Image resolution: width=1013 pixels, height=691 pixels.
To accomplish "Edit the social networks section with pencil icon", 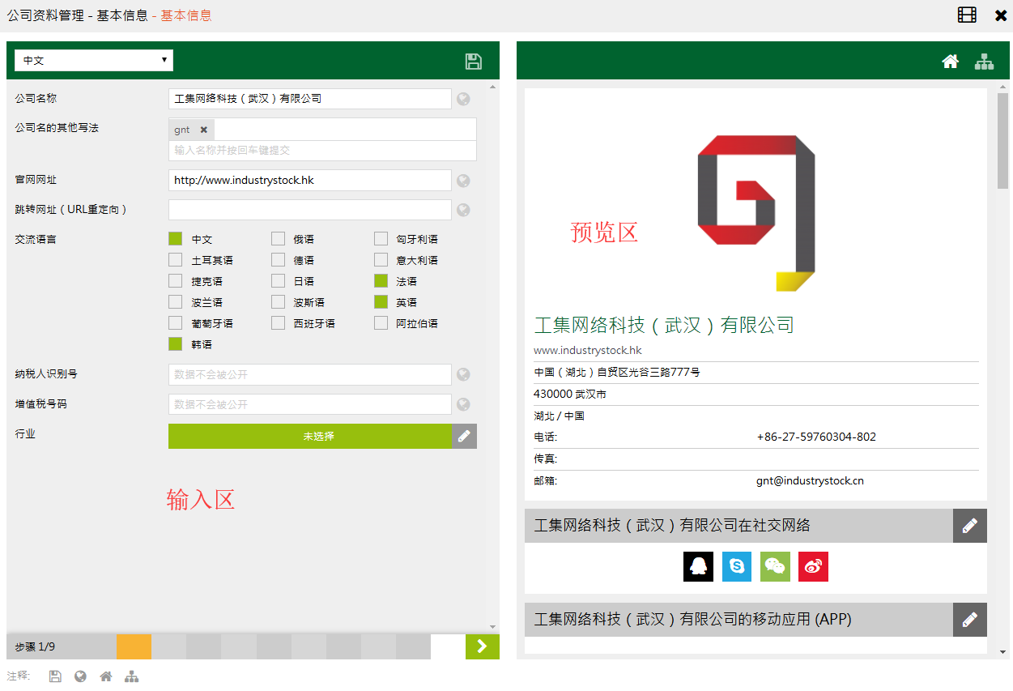I will click(969, 526).
